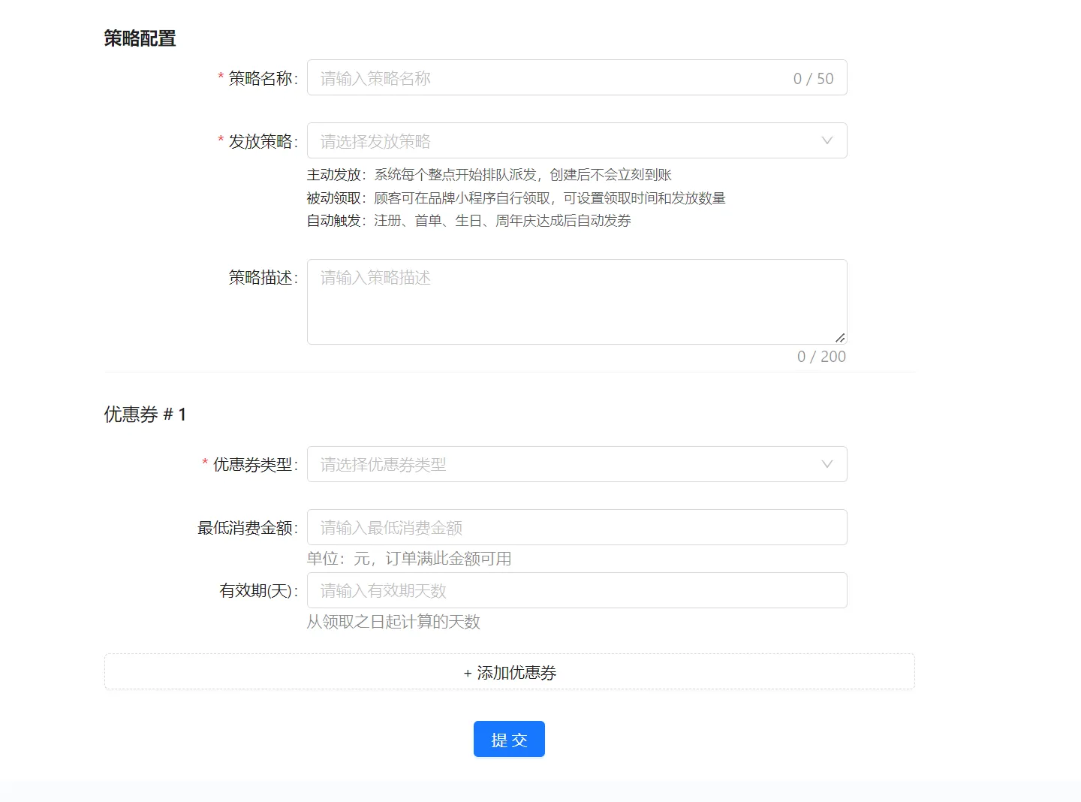Click the 优惠券 # 1 heading
Image resolution: width=1081 pixels, height=802 pixels.
pyautogui.click(x=145, y=415)
